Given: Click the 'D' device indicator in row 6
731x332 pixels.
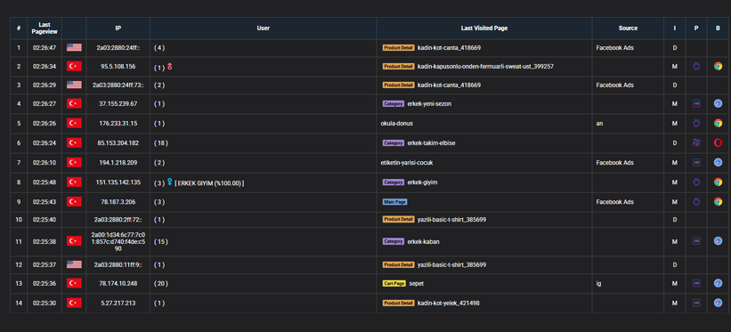Looking at the screenshot, I should coord(675,143).
